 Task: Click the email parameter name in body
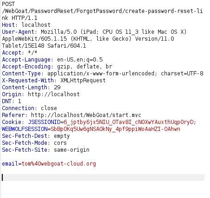coord(10,164)
